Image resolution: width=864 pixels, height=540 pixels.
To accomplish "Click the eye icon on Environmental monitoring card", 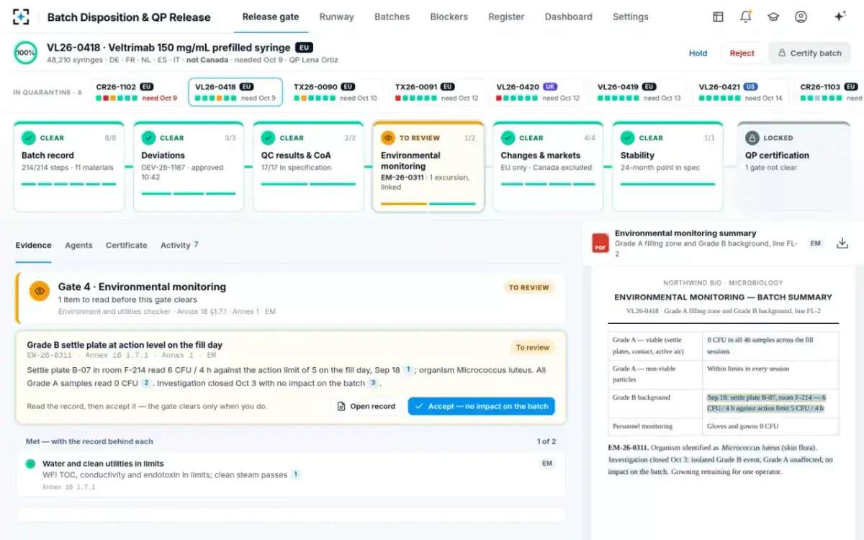I will [x=387, y=138].
